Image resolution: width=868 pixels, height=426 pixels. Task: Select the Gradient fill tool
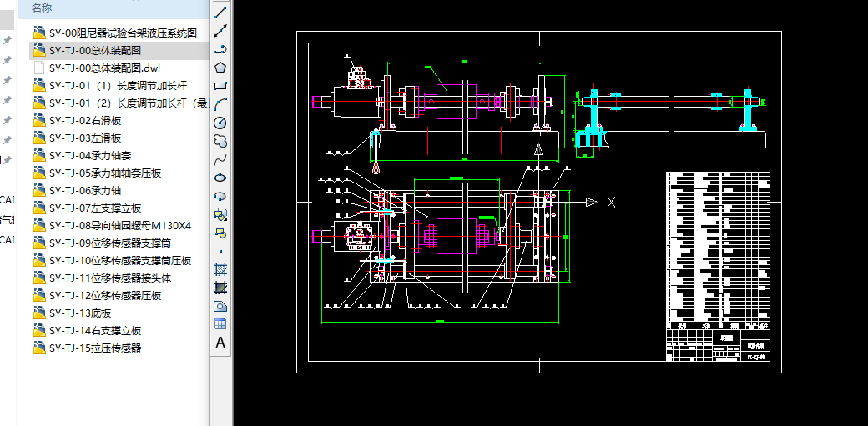coord(220,288)
